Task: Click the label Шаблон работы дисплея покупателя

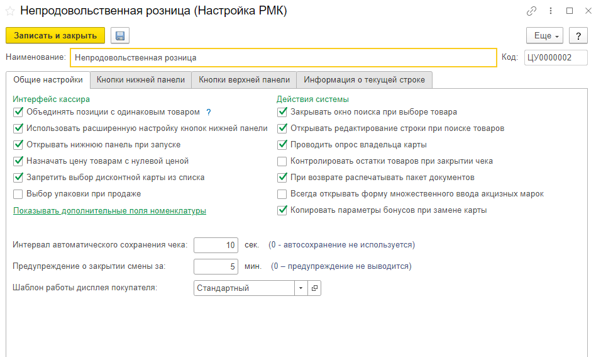Action: (85, 288)
